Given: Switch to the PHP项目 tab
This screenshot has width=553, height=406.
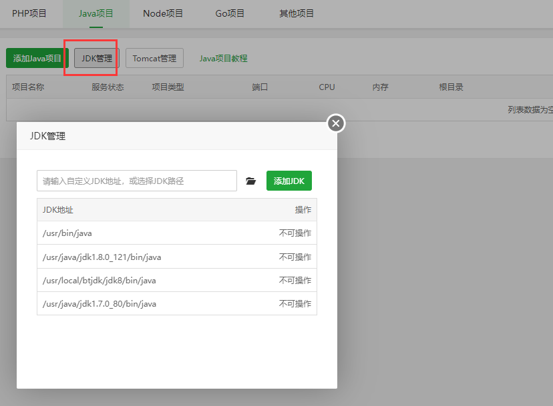Looking at the screenshot, I should click(x=29, y=13).
